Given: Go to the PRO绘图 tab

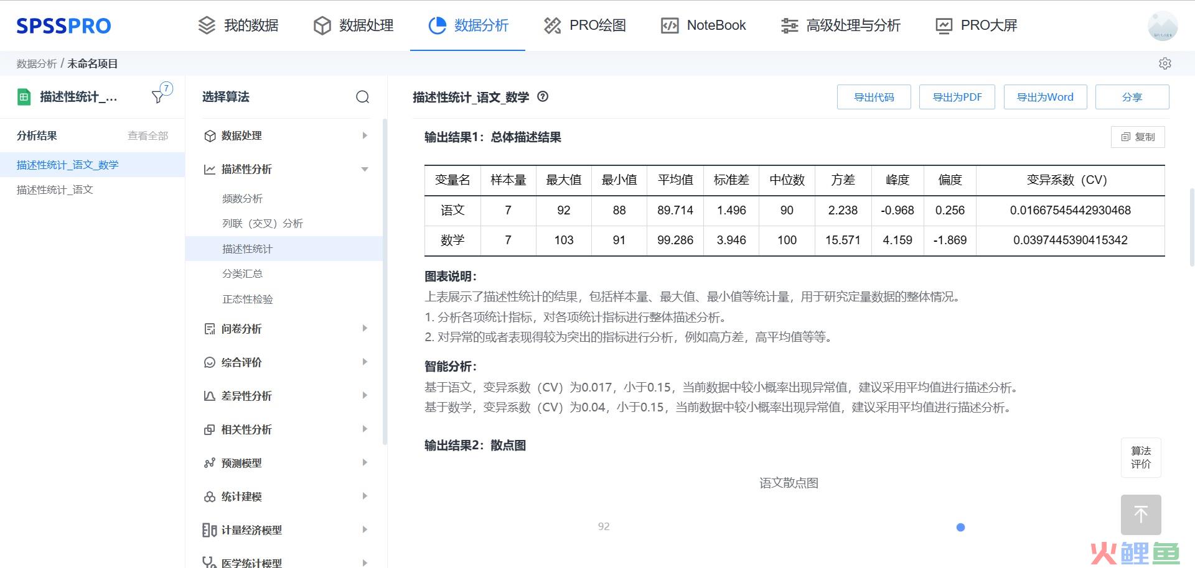Looking at the screenshot, I should click(x=585, y=25).
